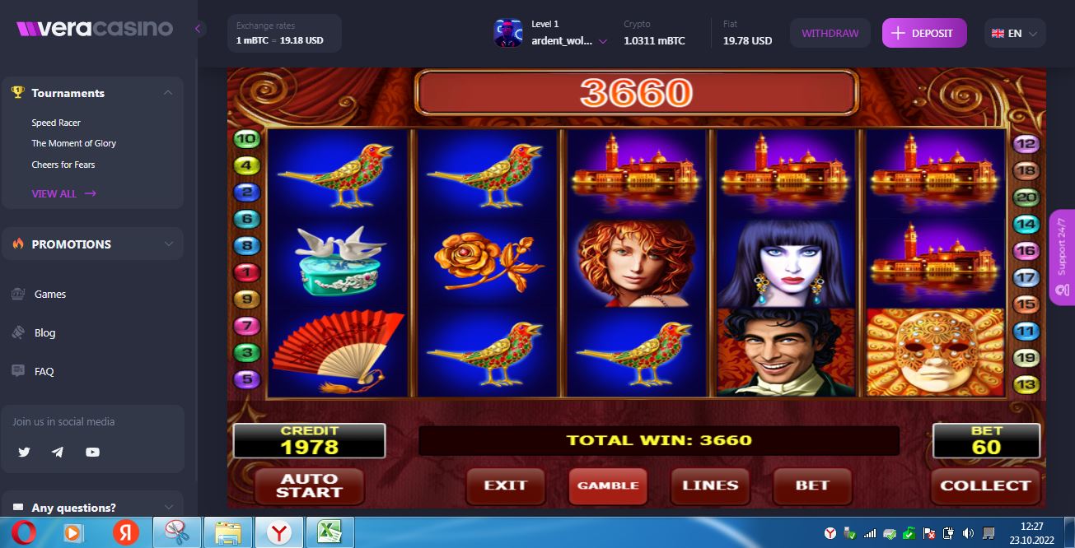Viewport: 1075px width, 548px height.
Task: Click the volume icon in system tray
Action: pyautogui.click(x=968, y=533)
